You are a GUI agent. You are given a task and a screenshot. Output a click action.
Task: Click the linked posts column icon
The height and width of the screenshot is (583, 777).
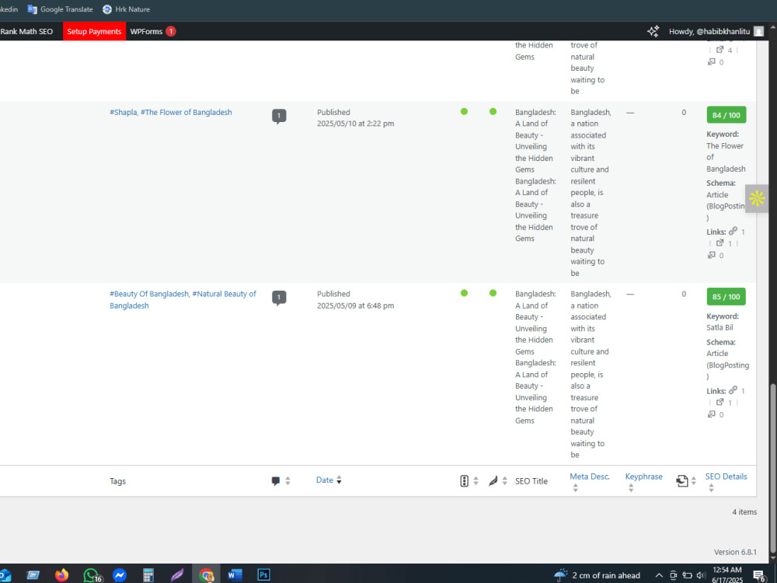(682, 481)
